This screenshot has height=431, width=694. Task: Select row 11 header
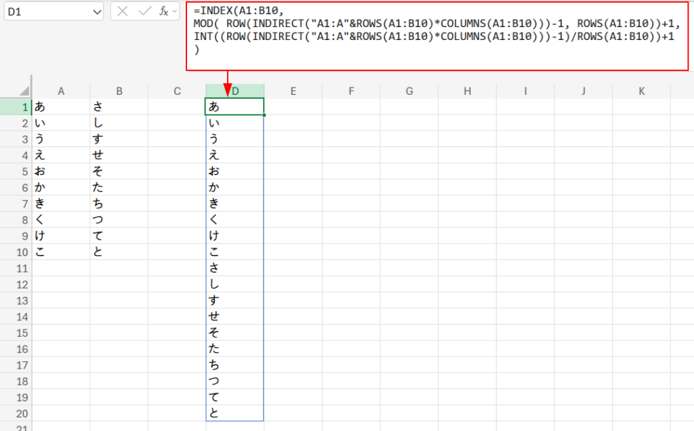(16, 268)
